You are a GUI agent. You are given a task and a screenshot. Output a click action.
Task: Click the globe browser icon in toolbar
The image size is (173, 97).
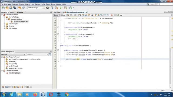(48, 8)
